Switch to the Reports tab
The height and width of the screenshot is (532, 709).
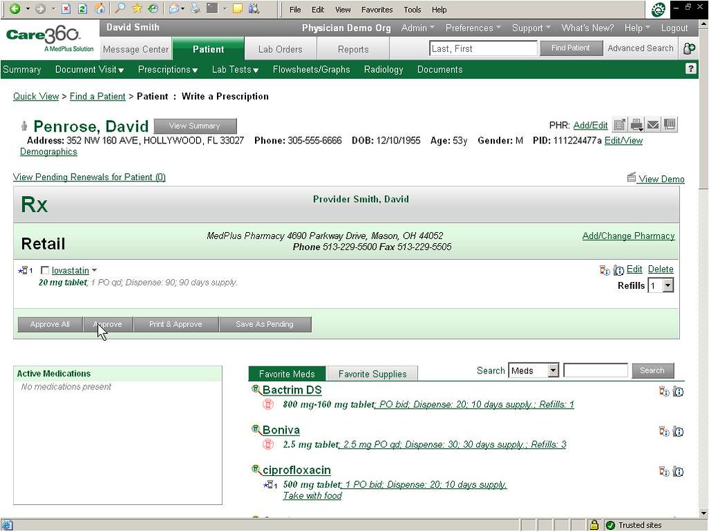353,49
